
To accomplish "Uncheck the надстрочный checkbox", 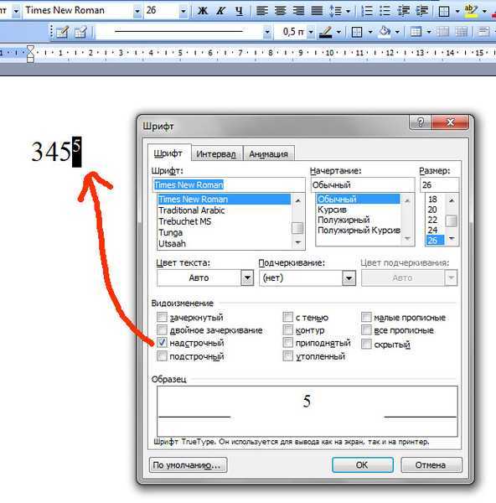I will click(162, 343).
